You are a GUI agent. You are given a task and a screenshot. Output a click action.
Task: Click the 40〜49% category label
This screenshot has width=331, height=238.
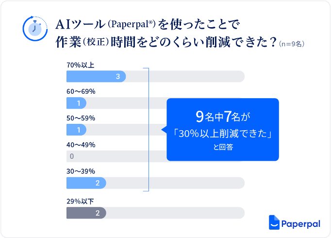tap(81, 145)
